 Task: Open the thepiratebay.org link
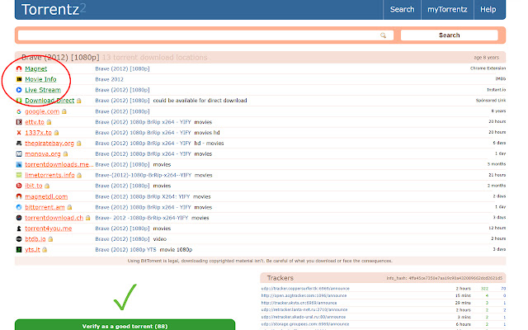[x=49, y=144]
